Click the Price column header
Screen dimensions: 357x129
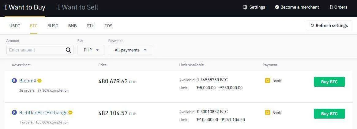coord(103,65)
